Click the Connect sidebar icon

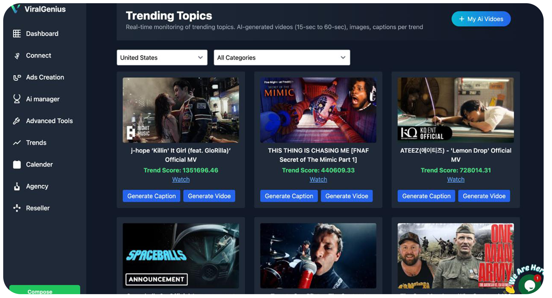(x=17, y=56)
